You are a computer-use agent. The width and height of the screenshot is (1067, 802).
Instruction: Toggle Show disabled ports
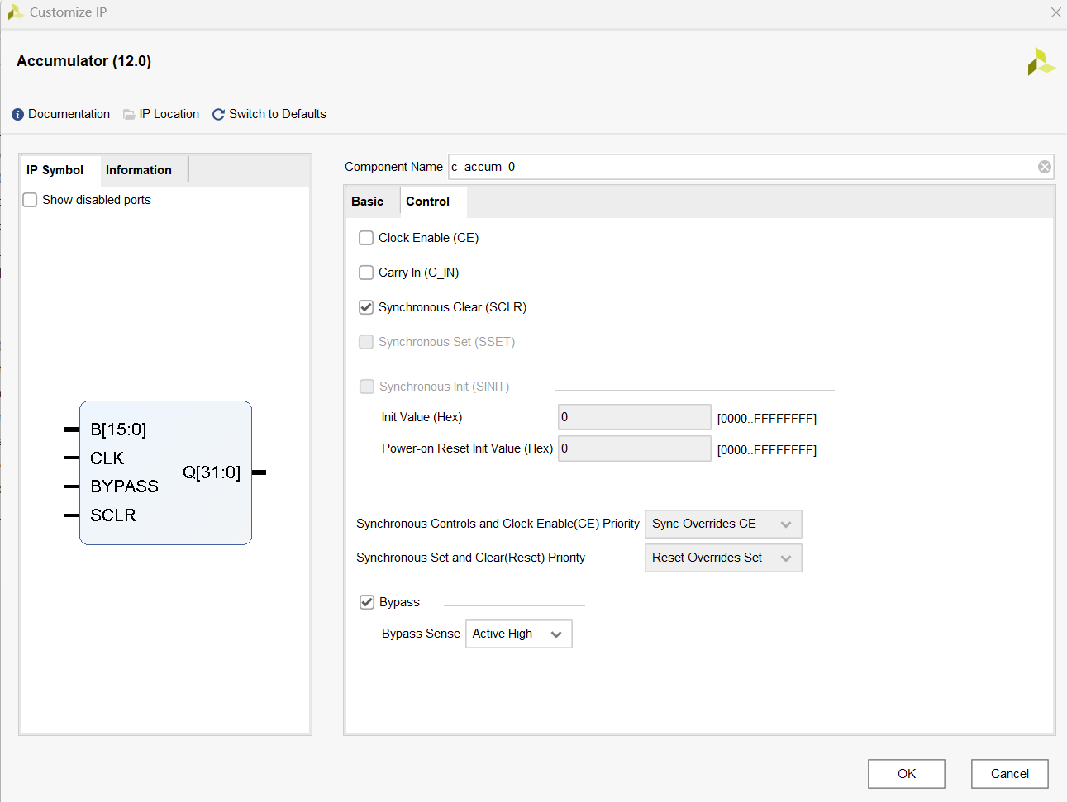[30, 199]
